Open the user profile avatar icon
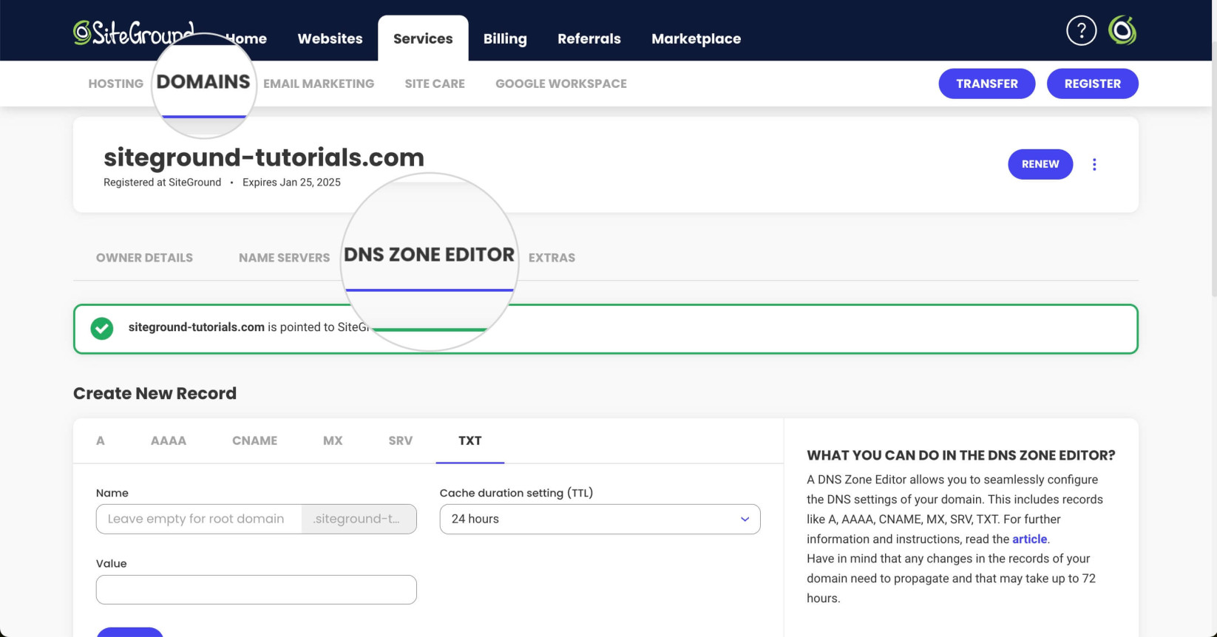This screenshot has width=1217, height=637. coord(1122,30)
